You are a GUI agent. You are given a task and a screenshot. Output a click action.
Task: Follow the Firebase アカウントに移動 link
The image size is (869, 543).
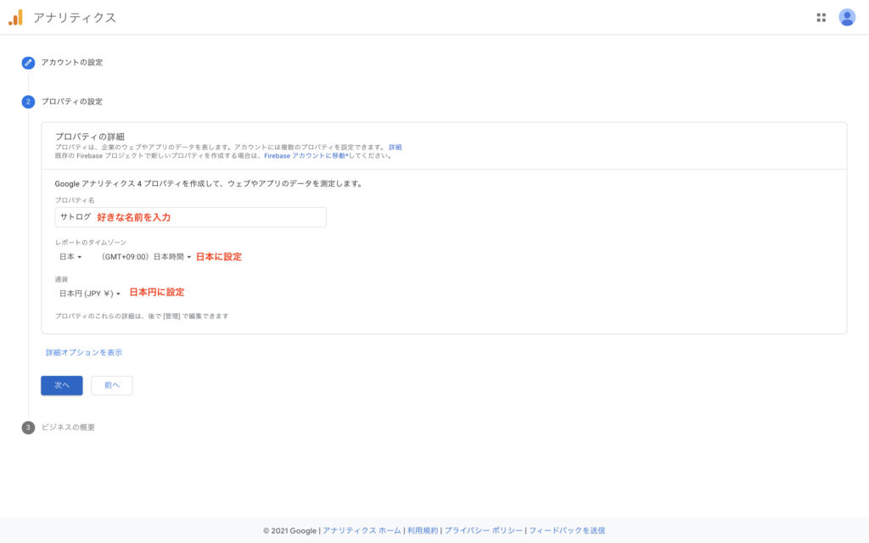click(x=305, y=156)
